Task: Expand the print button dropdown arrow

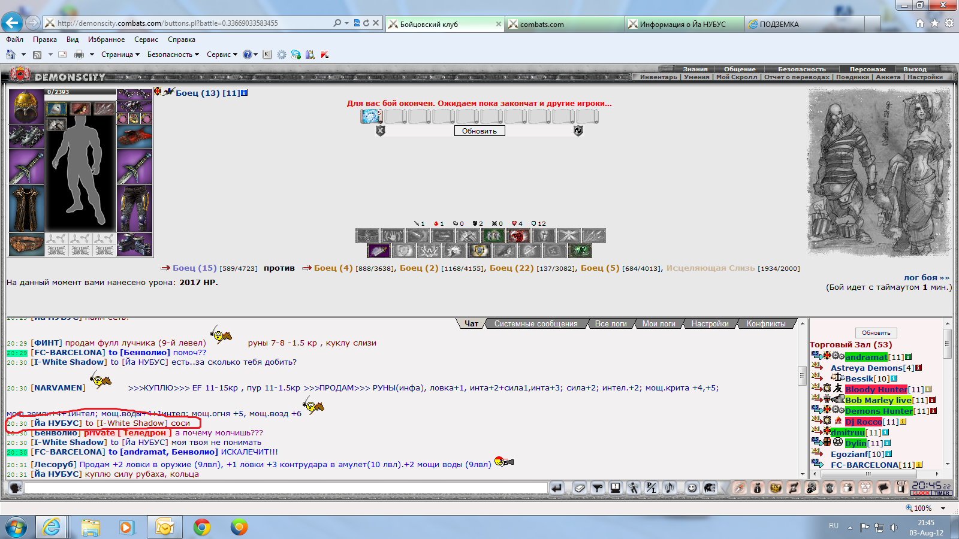Action: coord(92,54)
